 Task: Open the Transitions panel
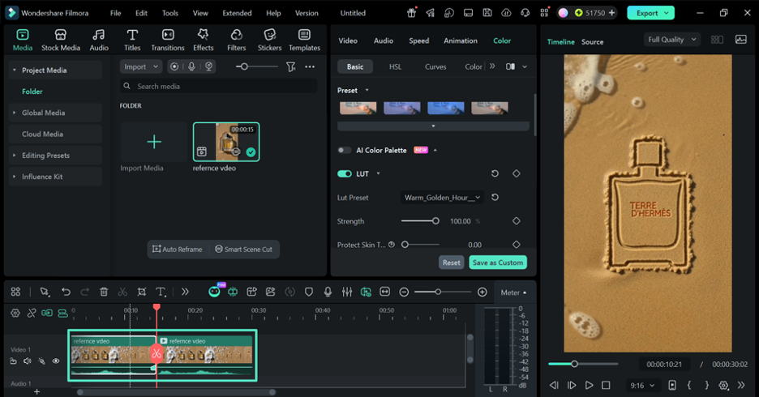coord(168,41)
